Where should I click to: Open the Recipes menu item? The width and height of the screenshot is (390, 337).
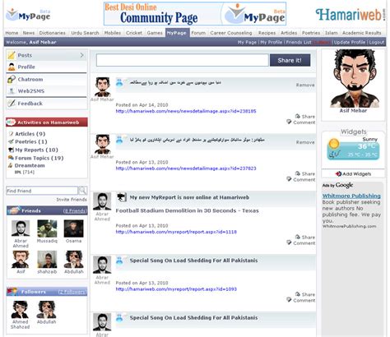(267, 33)
